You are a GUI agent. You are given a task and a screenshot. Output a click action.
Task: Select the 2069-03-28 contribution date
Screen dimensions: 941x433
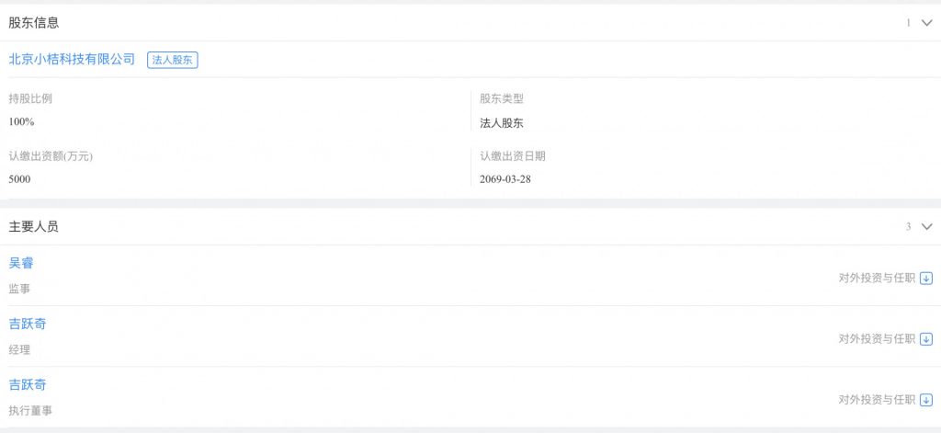[x=505, y=179]
